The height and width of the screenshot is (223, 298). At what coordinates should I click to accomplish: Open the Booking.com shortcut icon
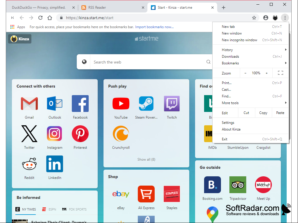[213, 185]
